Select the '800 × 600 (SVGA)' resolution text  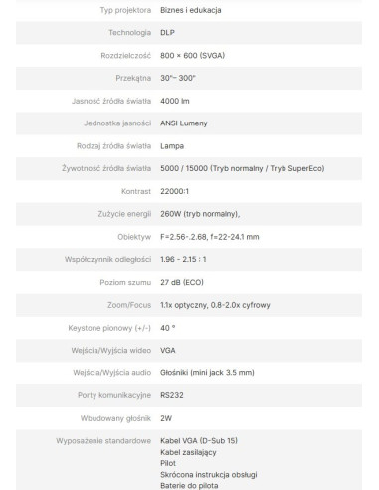click(192, 56)
